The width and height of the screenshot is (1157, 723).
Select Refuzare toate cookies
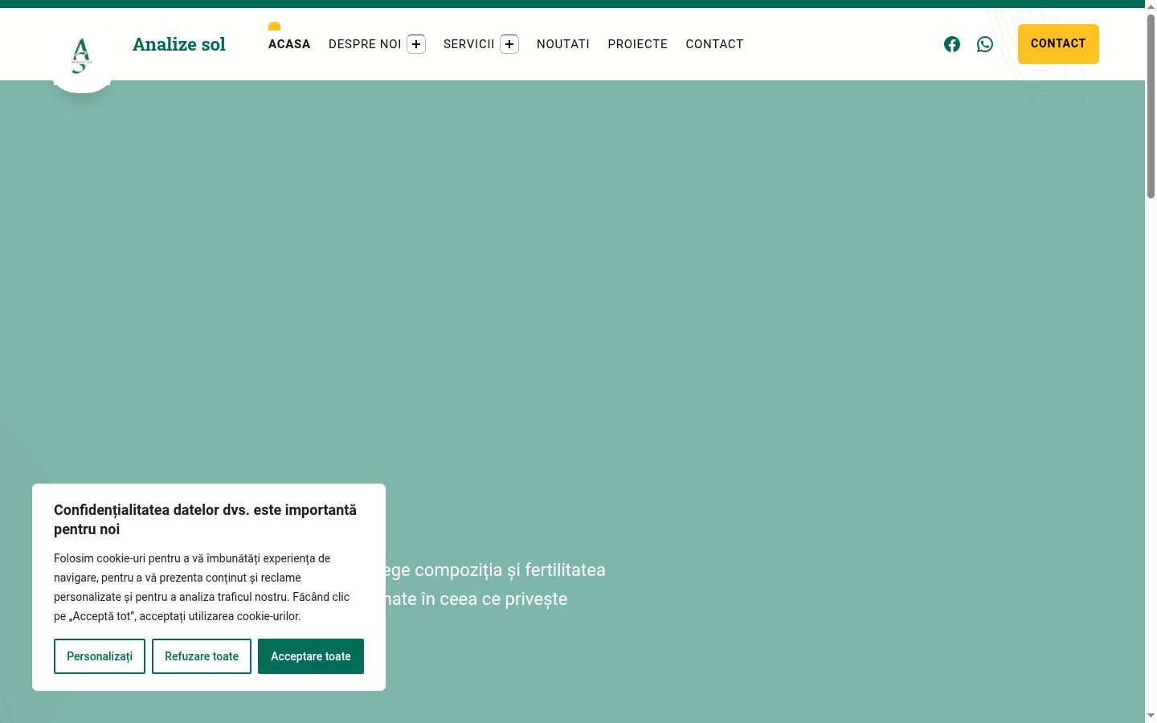click(x=202, y=656)
